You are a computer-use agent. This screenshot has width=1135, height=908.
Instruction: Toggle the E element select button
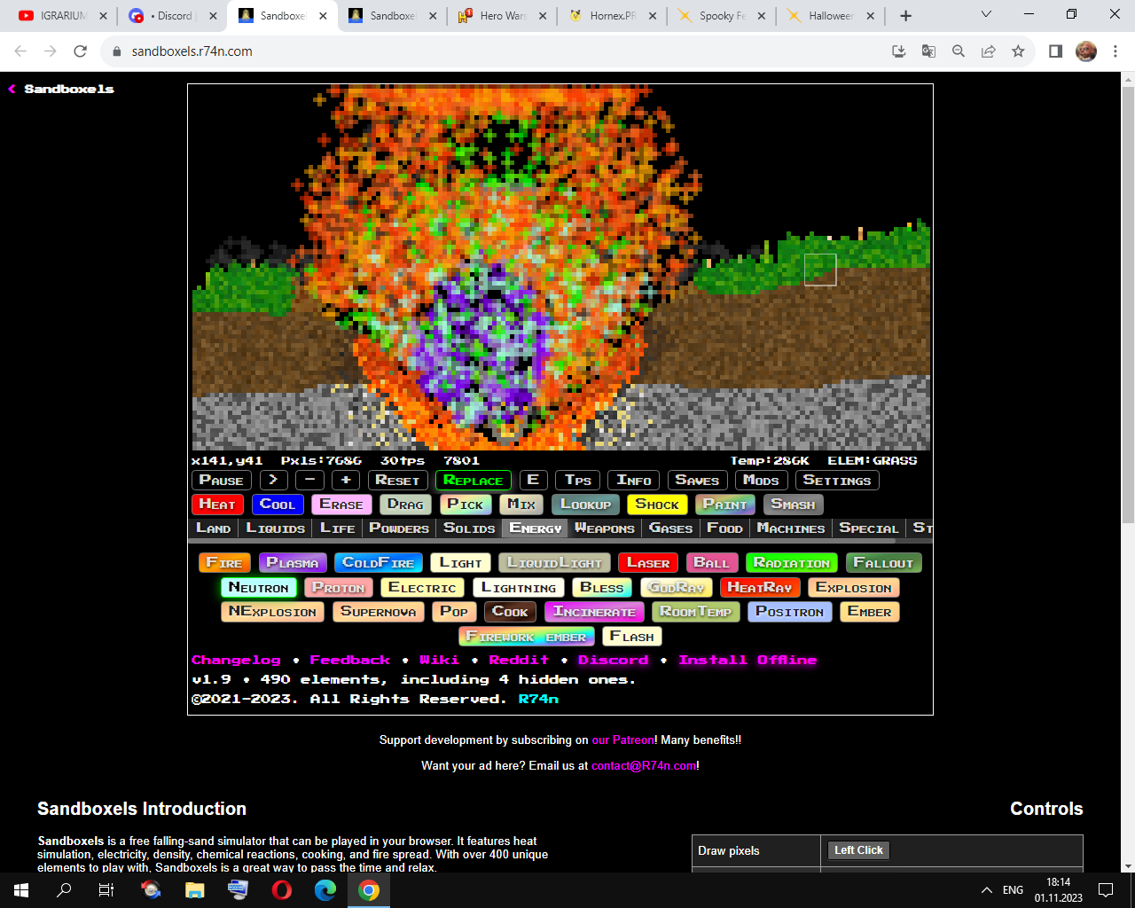coord(533,480)
